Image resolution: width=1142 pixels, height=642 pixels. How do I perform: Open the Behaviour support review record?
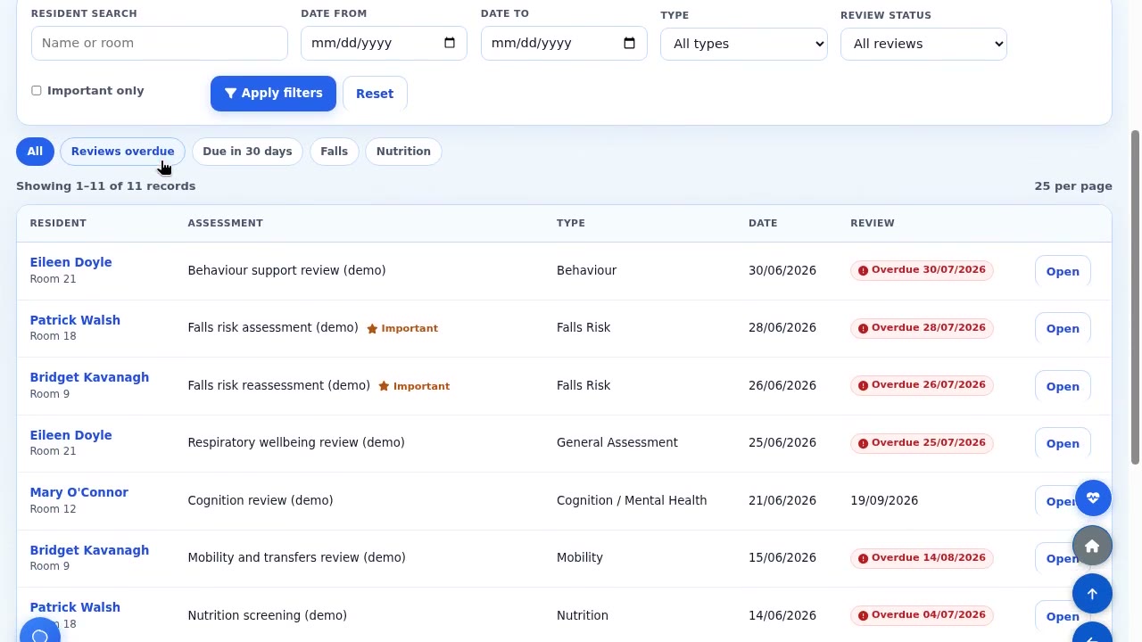[x=1063, y=271]
